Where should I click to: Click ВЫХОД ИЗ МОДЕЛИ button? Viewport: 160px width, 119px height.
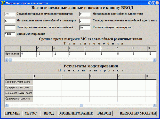[138, 113]
